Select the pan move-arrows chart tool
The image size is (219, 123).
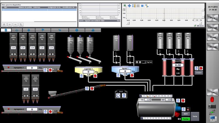129,5
